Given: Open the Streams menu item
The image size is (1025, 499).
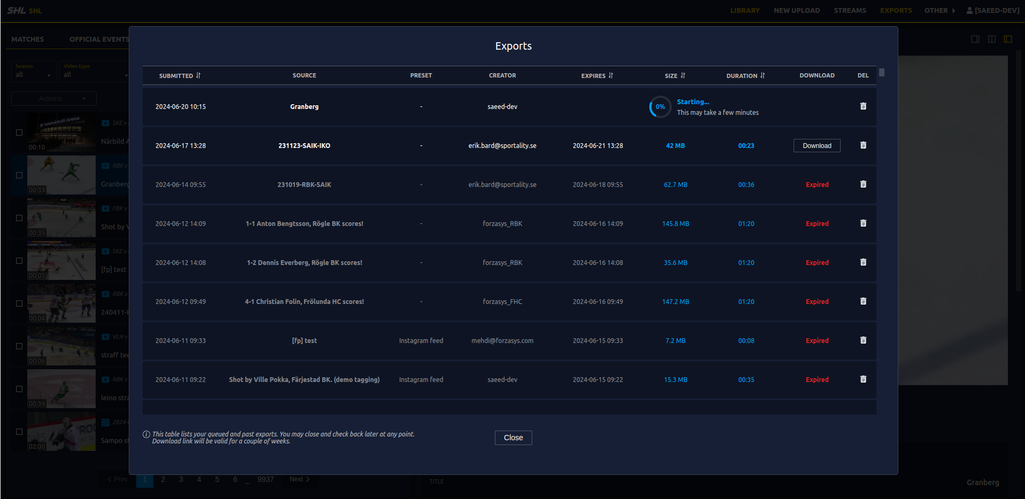Looking at the screenshot, I should tap(849, 10).
